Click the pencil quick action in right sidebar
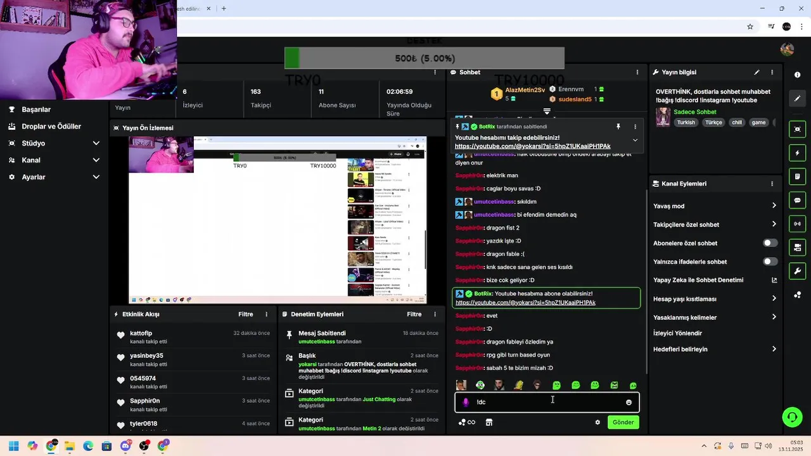The height and width of the screenshot is (456, 811). tap(797, 98)
